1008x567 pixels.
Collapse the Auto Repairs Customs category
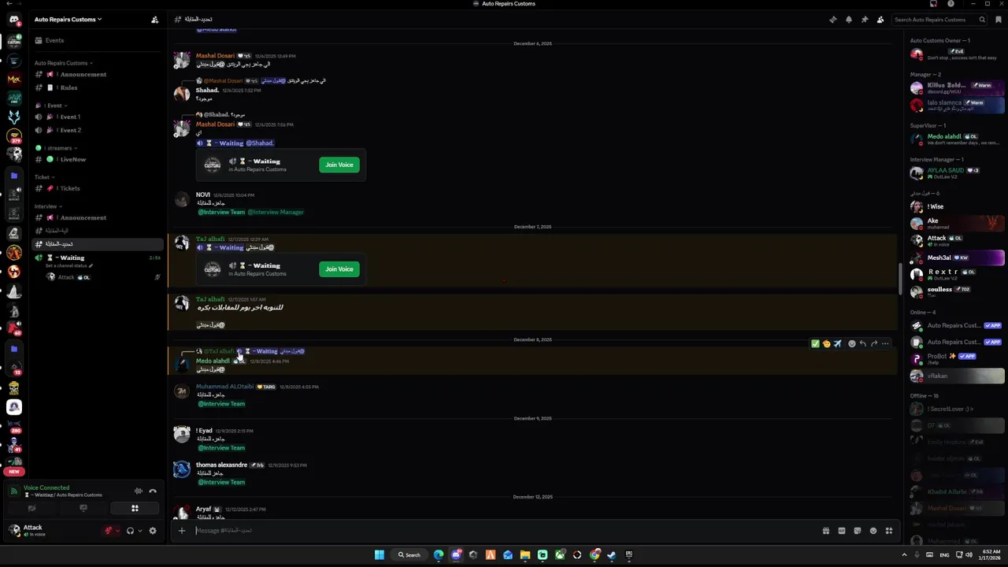click(63, 63)
